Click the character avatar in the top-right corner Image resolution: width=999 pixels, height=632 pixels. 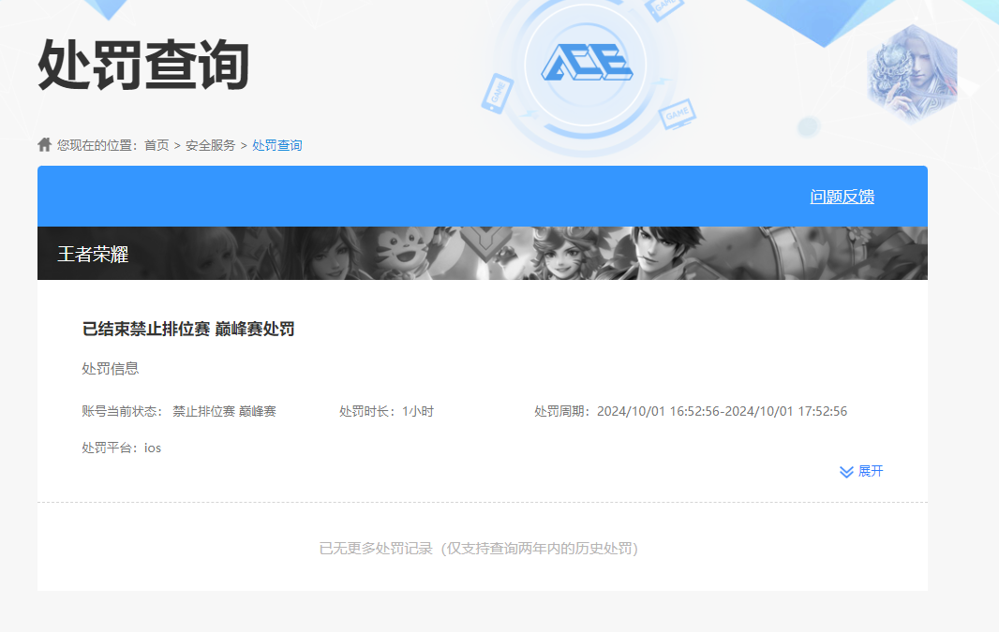[x=914, y=70]
